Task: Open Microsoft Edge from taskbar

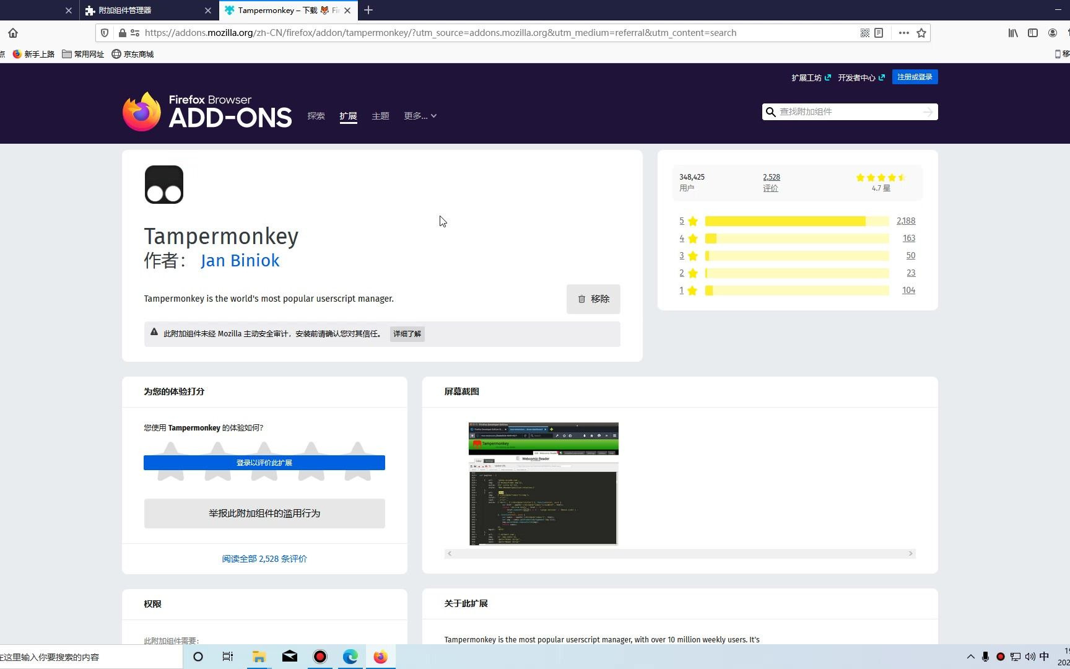Action: pyautogui.click(x=350, y=657)
